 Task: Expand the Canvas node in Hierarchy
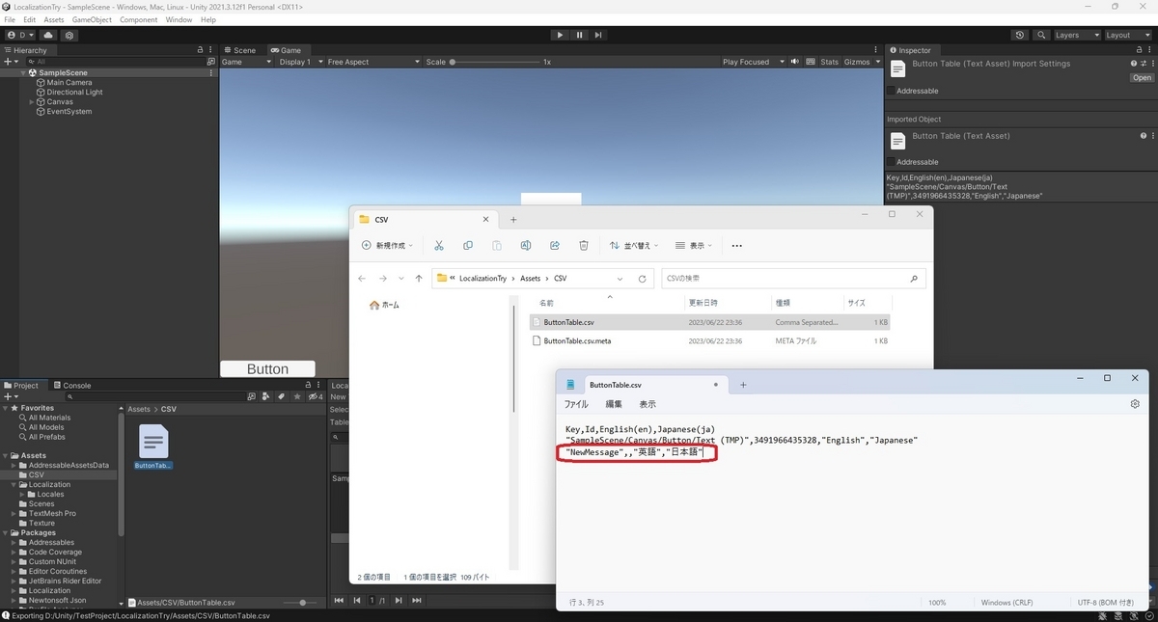pos(31,101)
